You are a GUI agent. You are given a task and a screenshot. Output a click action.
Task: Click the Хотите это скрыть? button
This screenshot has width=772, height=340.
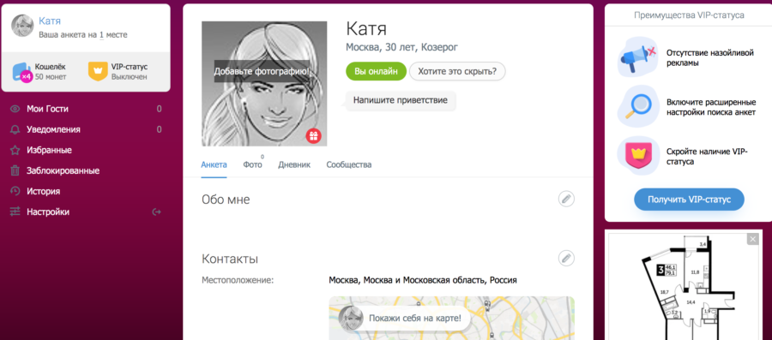(457, 71)
